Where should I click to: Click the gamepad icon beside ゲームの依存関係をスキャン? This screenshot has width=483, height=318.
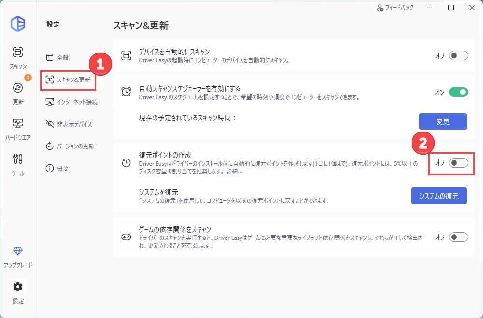126,237
